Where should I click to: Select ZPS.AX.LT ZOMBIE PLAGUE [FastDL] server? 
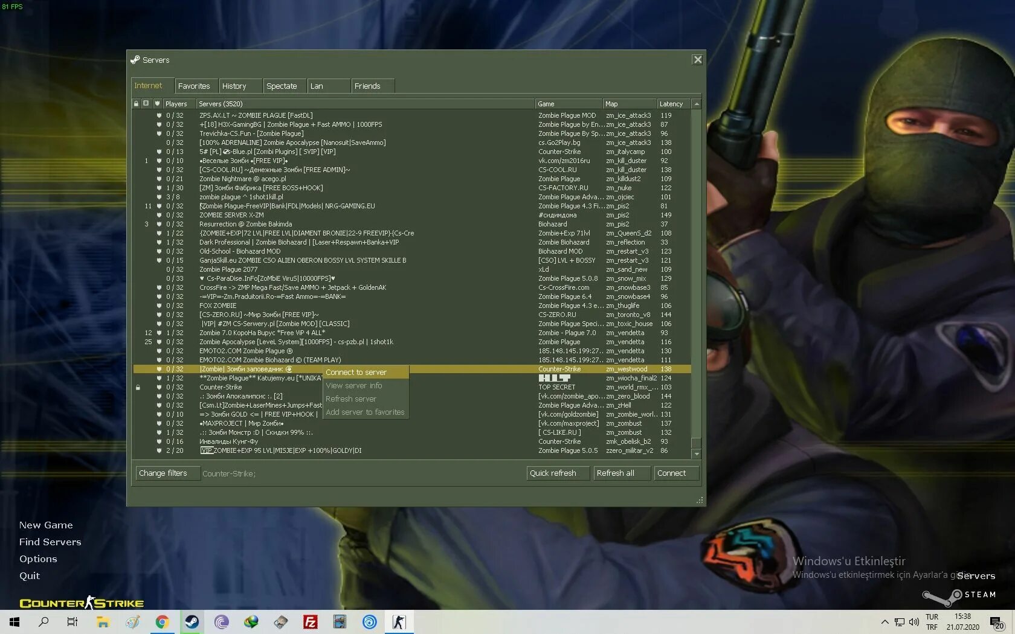pos(411,115)
